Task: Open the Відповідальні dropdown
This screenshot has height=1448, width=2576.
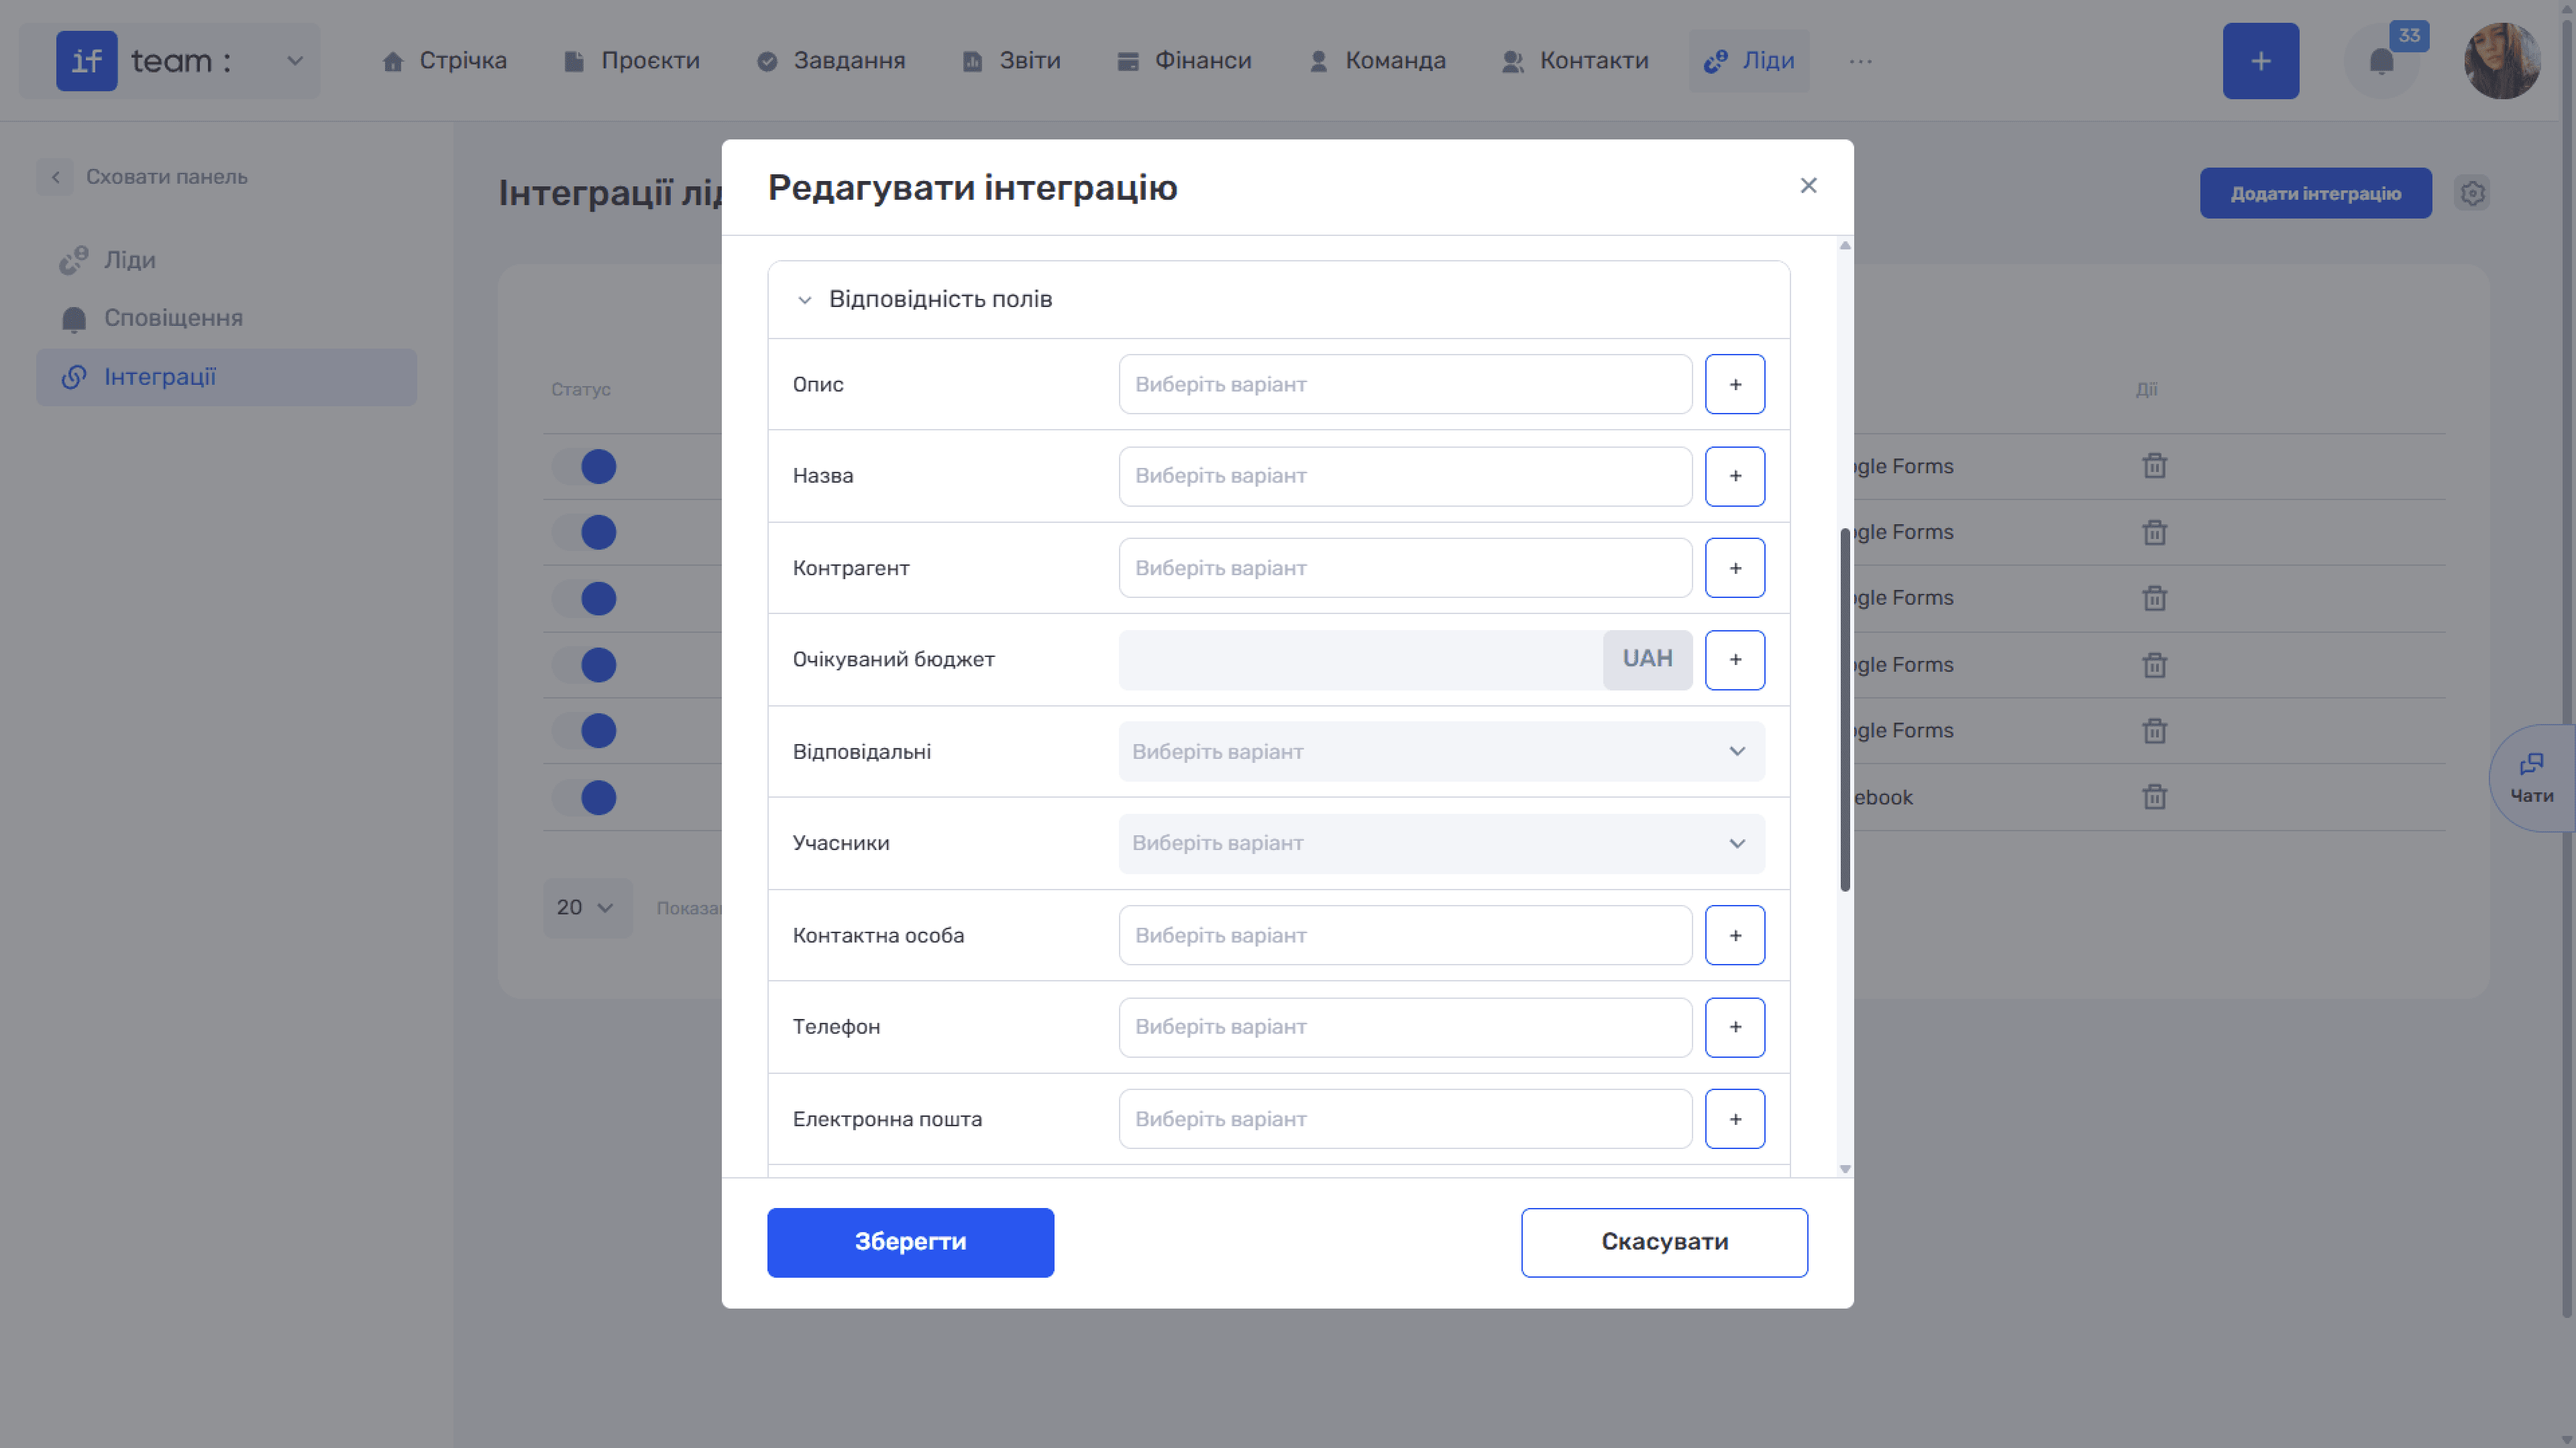Action: (1441, 751)
